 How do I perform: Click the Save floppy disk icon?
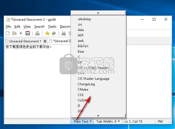click(x=28, y=33)
